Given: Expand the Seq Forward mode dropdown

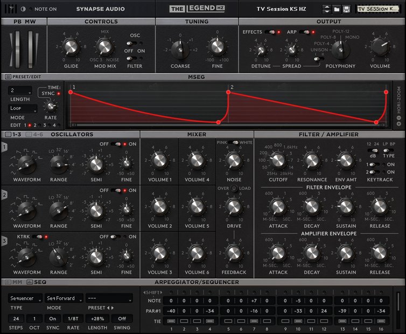Looking at the screenshot, I should pyautogui.click(x=64, y=298).
